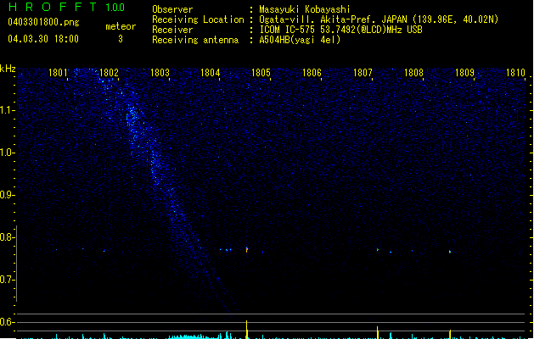Click the Ogata-vill. Akita-Pref. JAPAN location text
The image size is (534, 339).
379,19
